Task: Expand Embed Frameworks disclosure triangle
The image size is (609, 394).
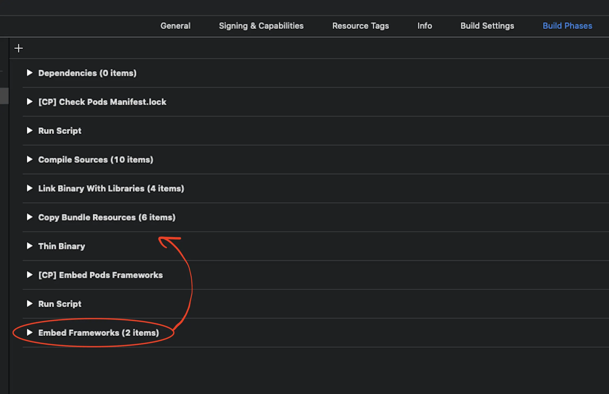Action: (29, 332)
